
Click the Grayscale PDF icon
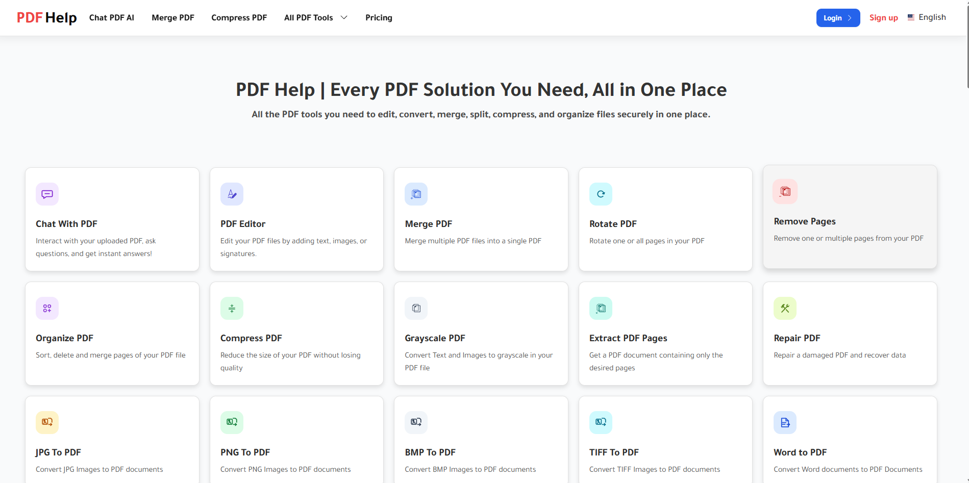[416, 309]
